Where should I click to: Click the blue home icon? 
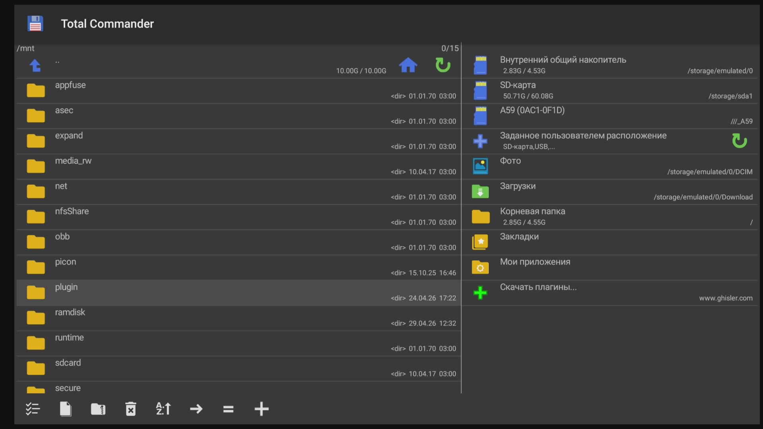coord(408,65)
